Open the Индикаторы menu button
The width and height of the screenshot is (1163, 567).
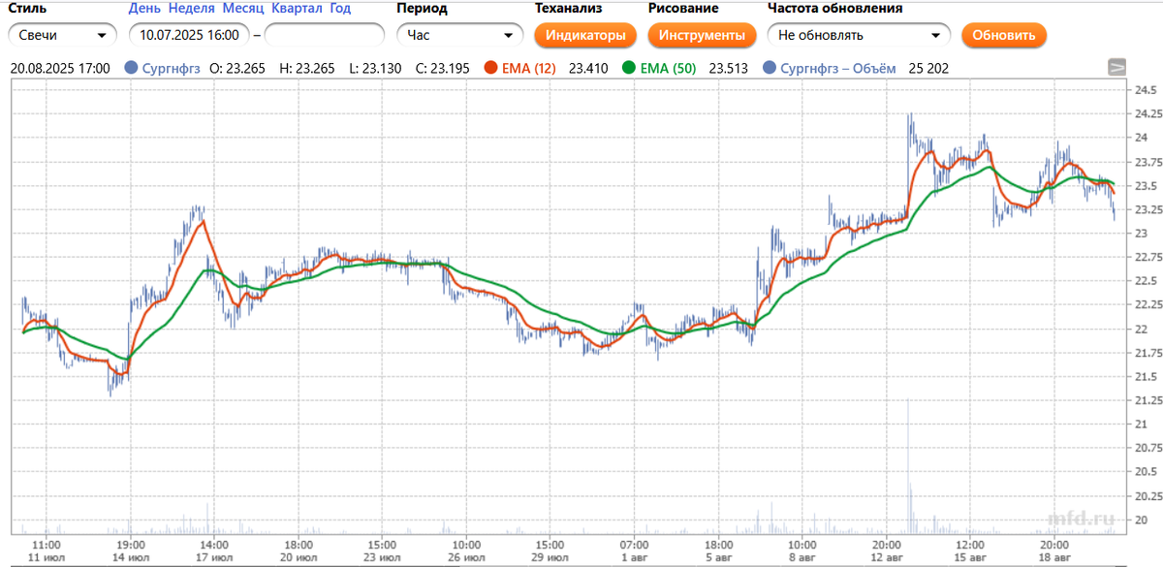(585, 35)
